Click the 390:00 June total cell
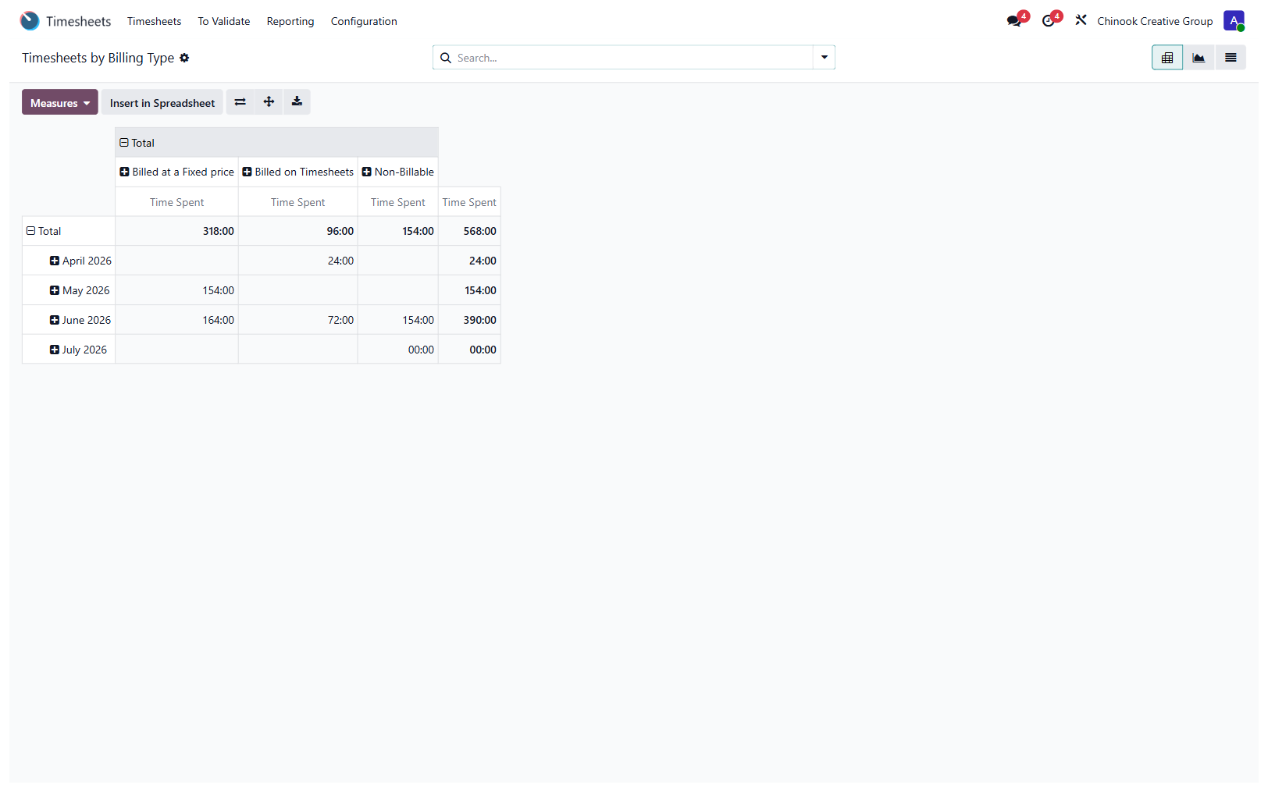Screen dimensions: 1268x792 coord(469,320)
